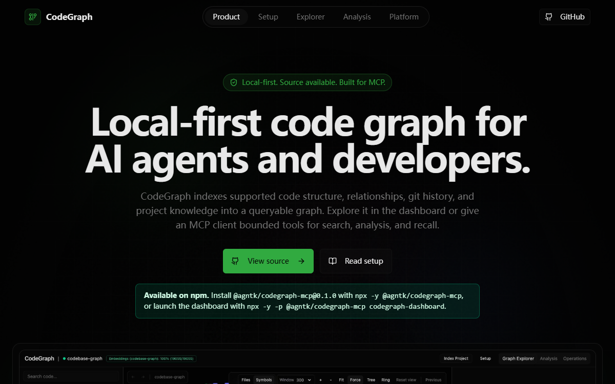This screenshot has height=384, width=615.
Task: Click the View source button label
Action: tap(268, 261)
